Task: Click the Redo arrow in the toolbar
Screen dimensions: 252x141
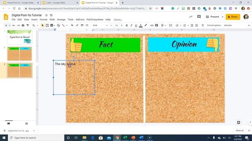Action: 19,25
